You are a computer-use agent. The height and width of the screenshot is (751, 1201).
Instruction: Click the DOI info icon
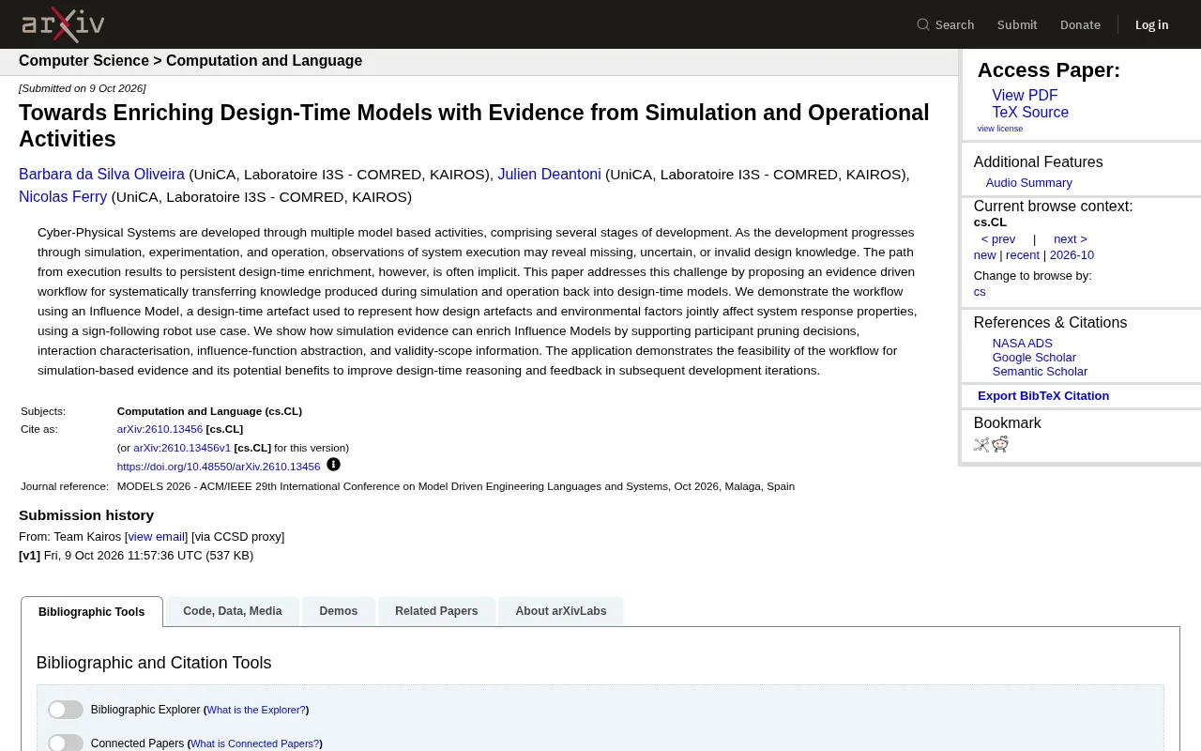pos(333,464)
